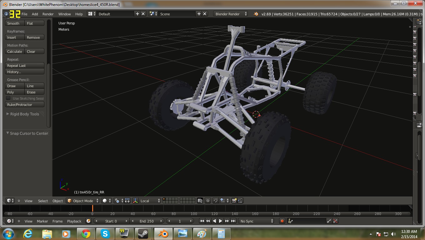The image size is (425, 240).
Task: Open the Render menu
Action: point(48,14)
